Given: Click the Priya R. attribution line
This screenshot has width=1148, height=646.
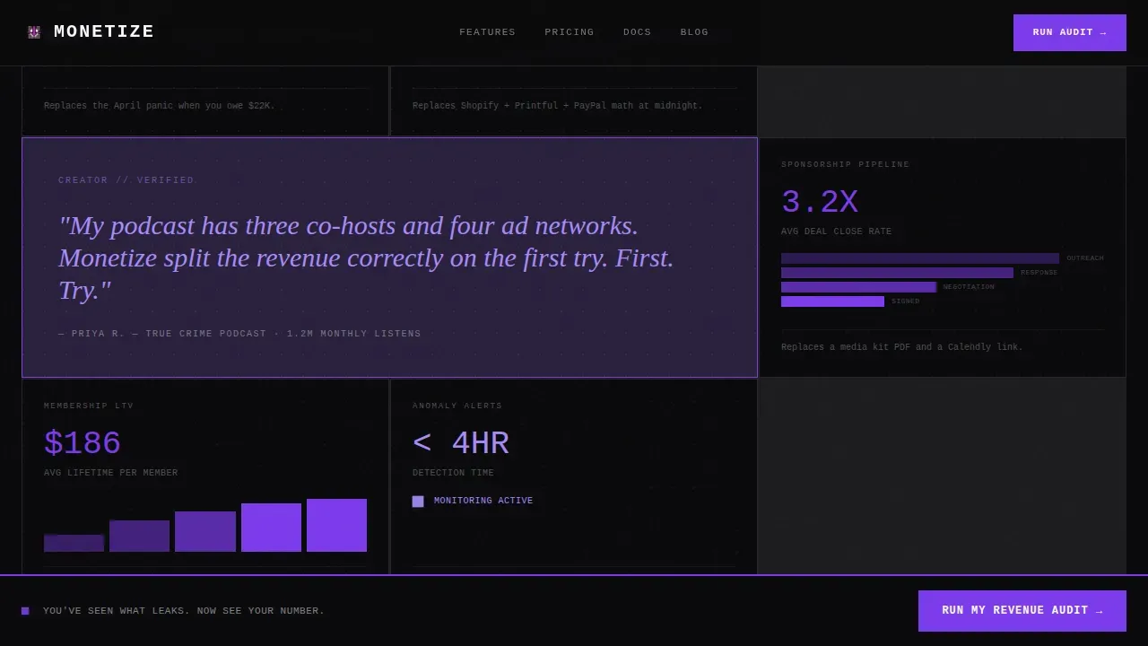Looking at the screenshot, I should click(x=239, y=334).
